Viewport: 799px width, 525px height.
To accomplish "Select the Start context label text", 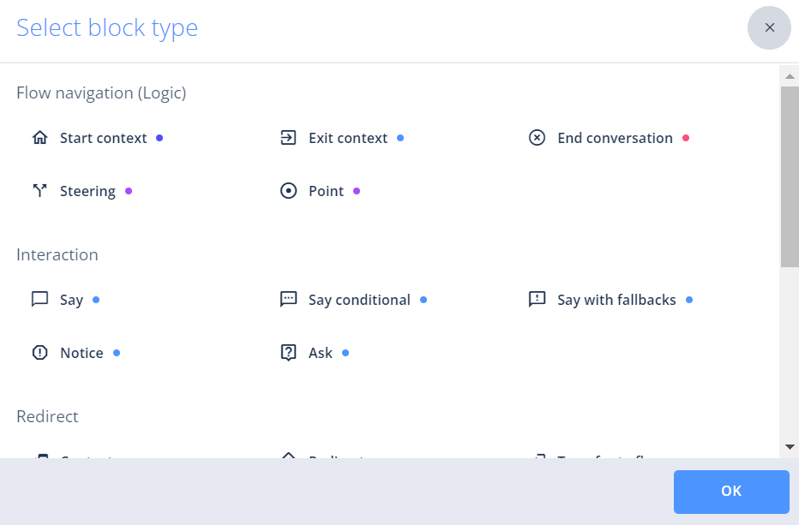I will coord(103,138).
